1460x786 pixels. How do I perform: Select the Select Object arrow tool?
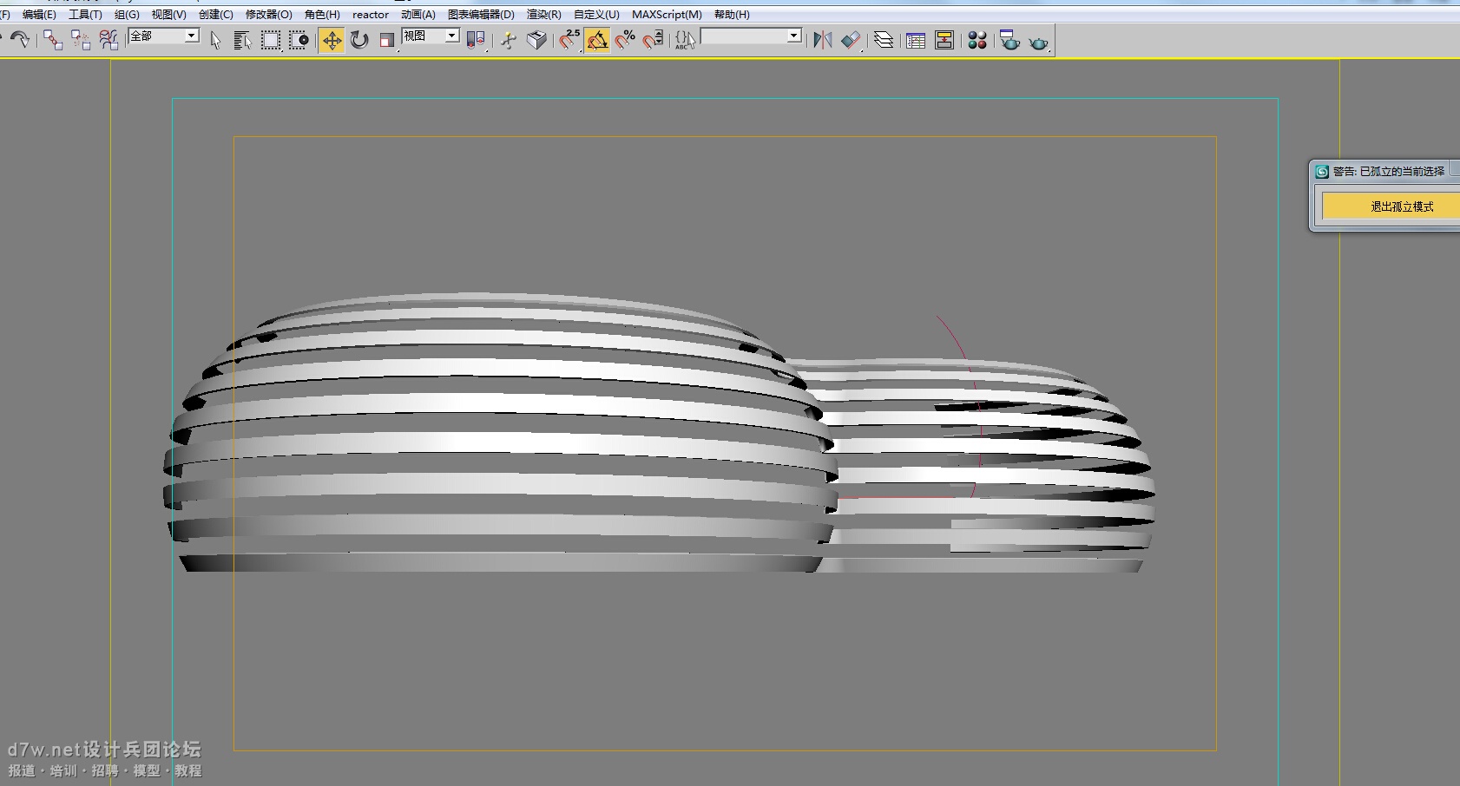pos(215,40)
